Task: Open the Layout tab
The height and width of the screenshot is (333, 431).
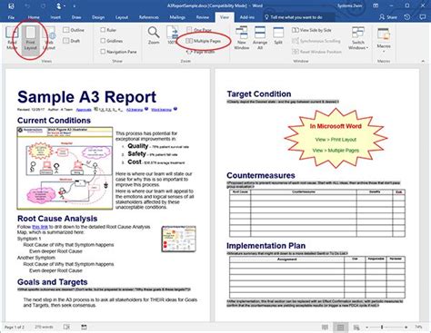Action: click(x=122, y=17)
